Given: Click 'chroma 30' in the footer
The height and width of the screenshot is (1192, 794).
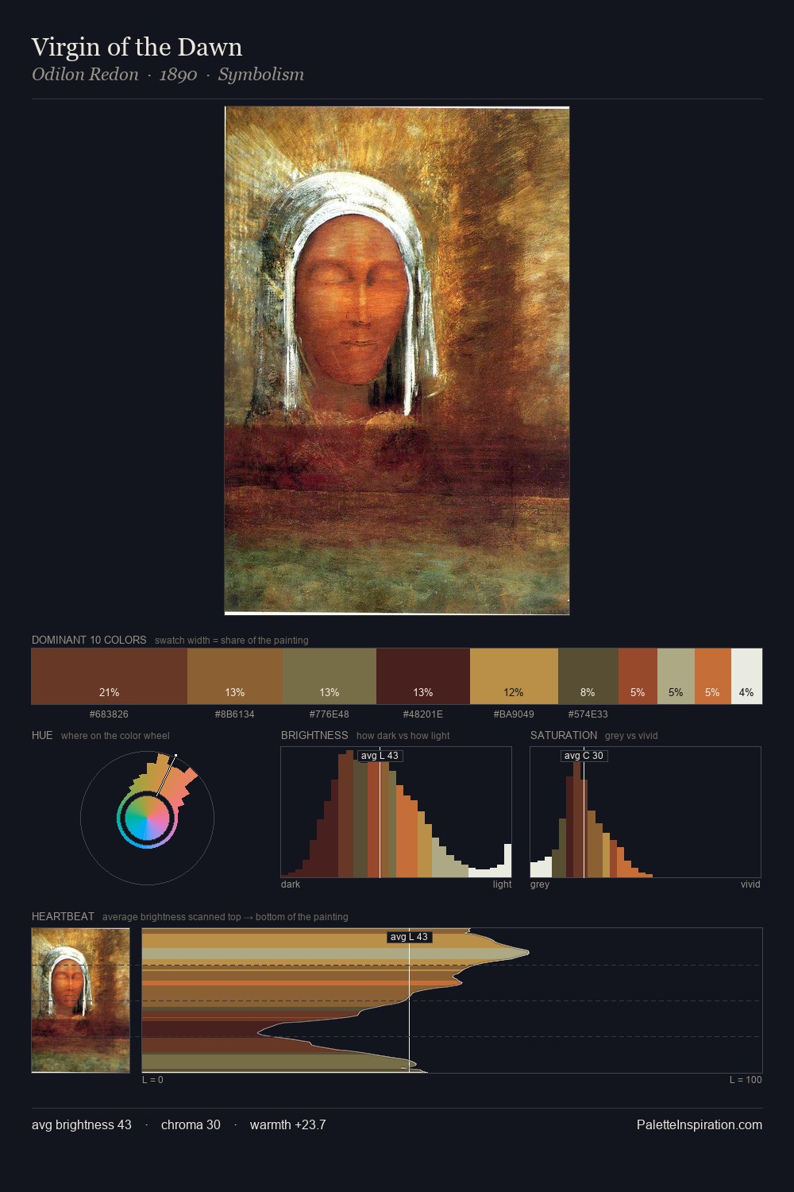Looking at the screenshot, I should (x=191, y=1124).
